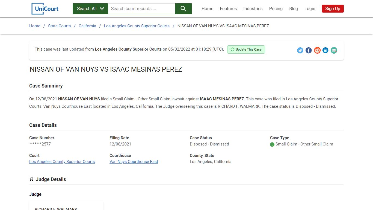
Task: Open the Industries menu item
Action: click(x=253, y=9)
